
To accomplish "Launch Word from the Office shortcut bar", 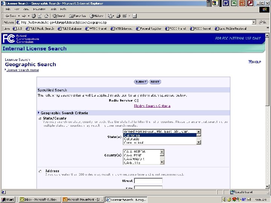I will [225, 3].
